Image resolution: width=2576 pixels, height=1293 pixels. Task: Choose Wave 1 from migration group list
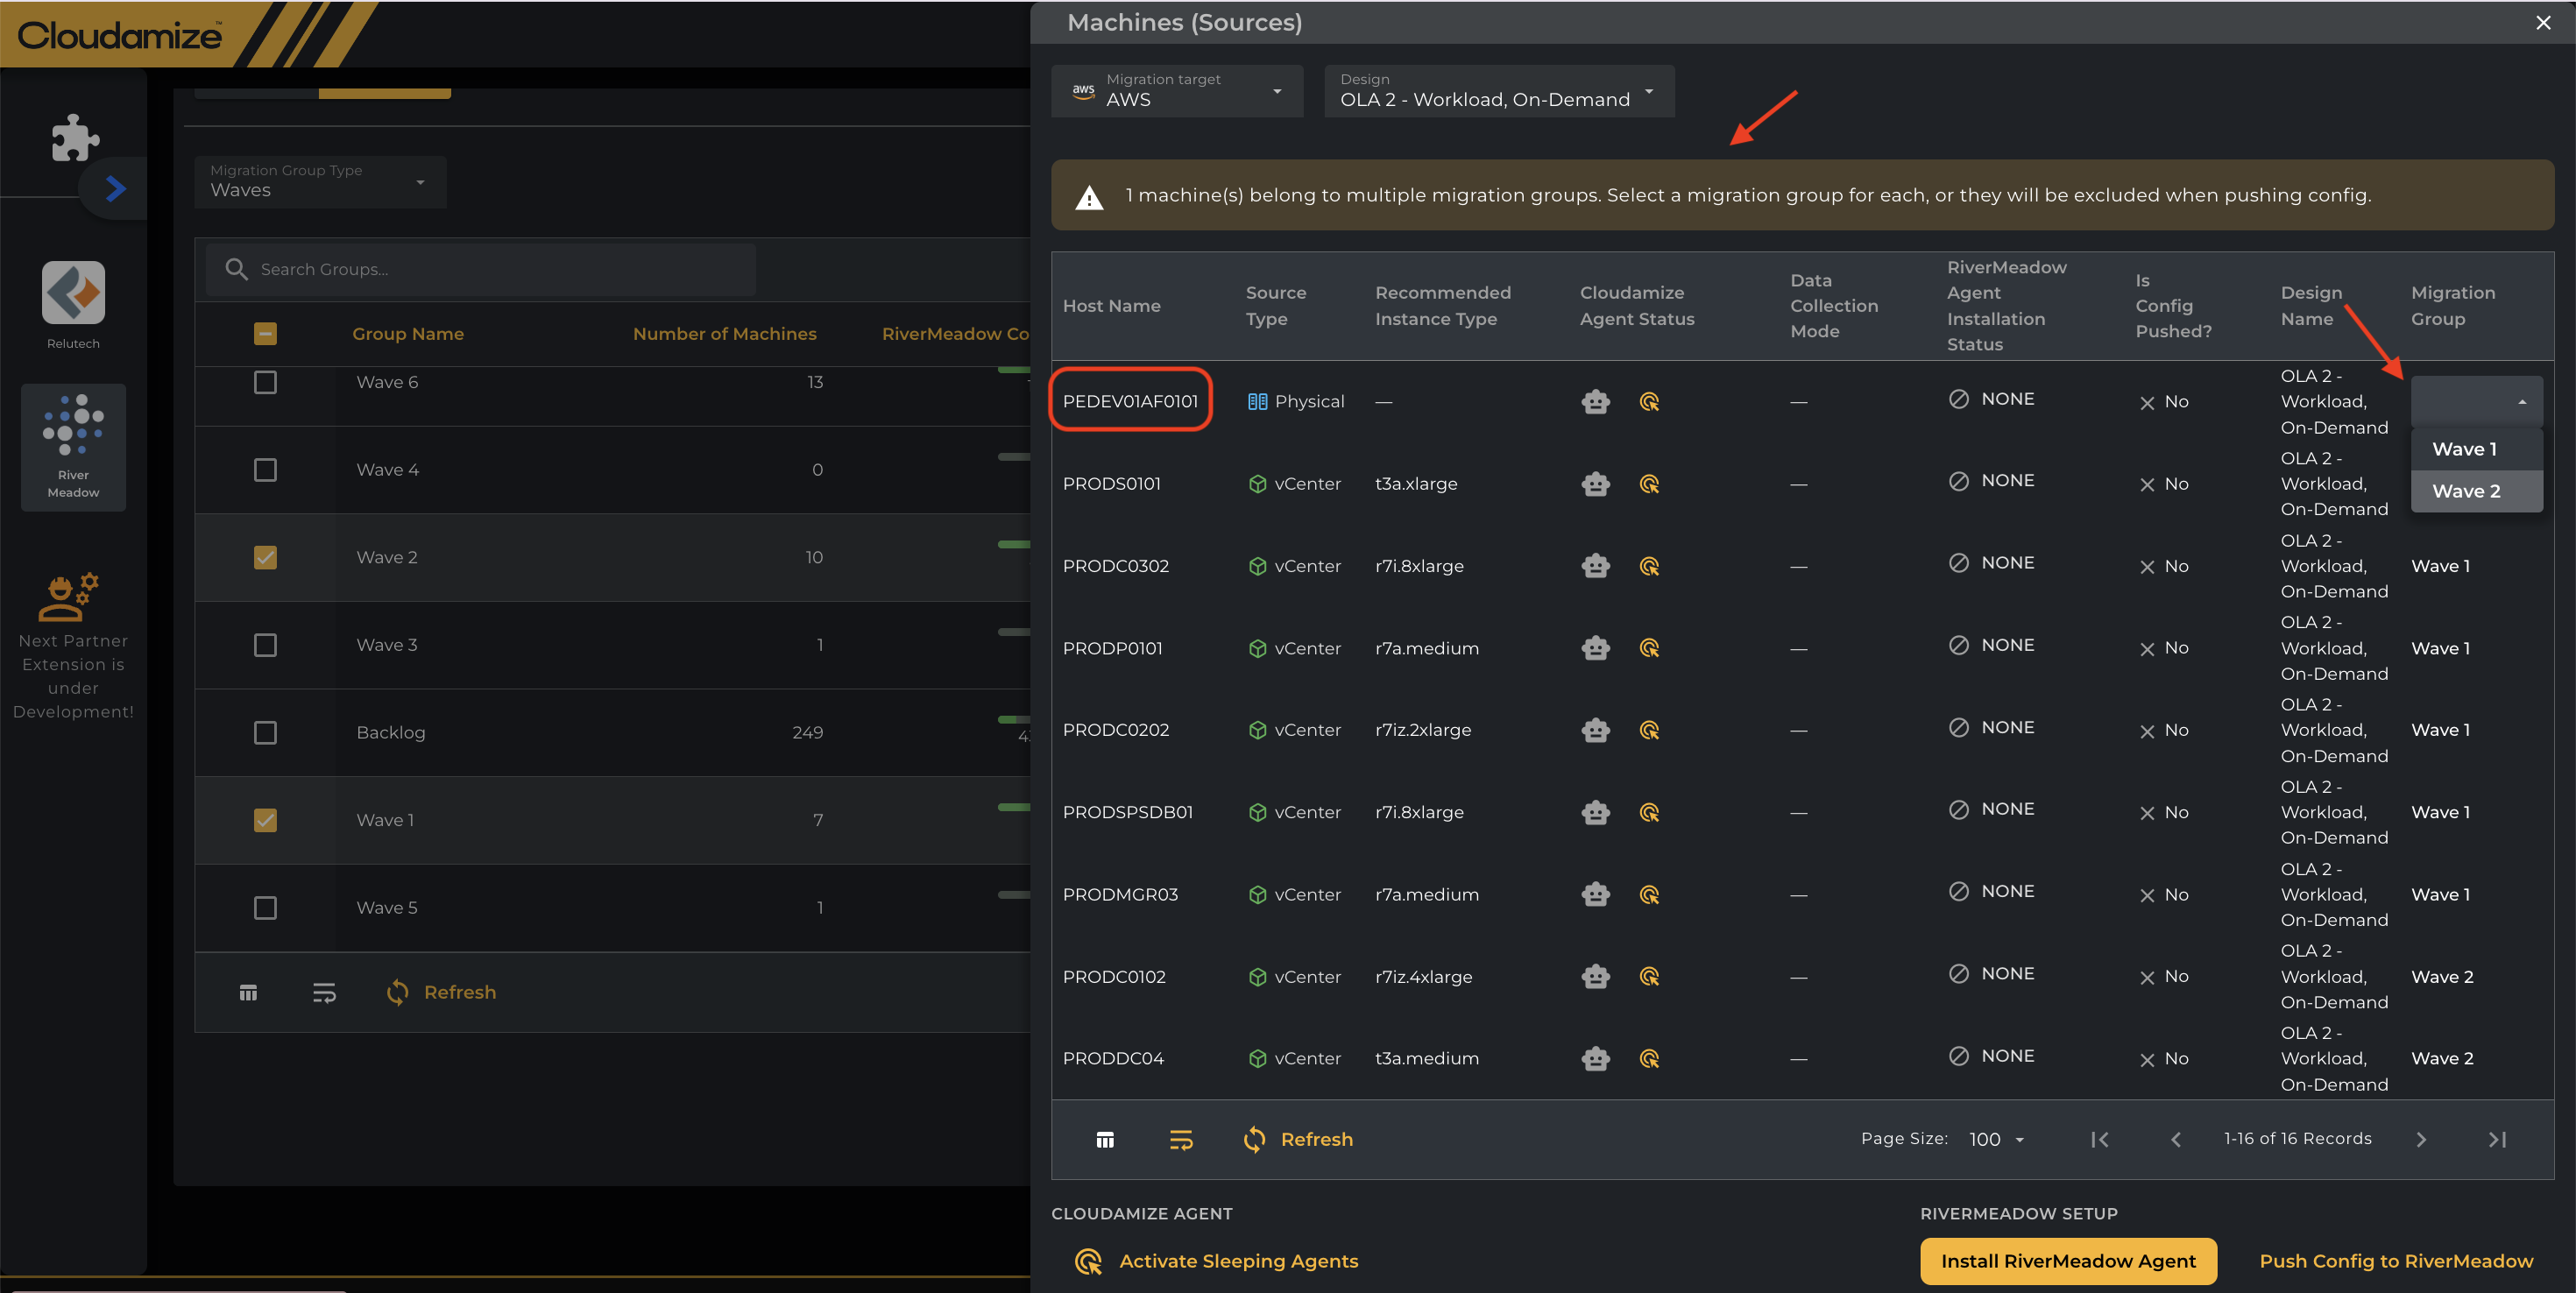coord(2476,450)
